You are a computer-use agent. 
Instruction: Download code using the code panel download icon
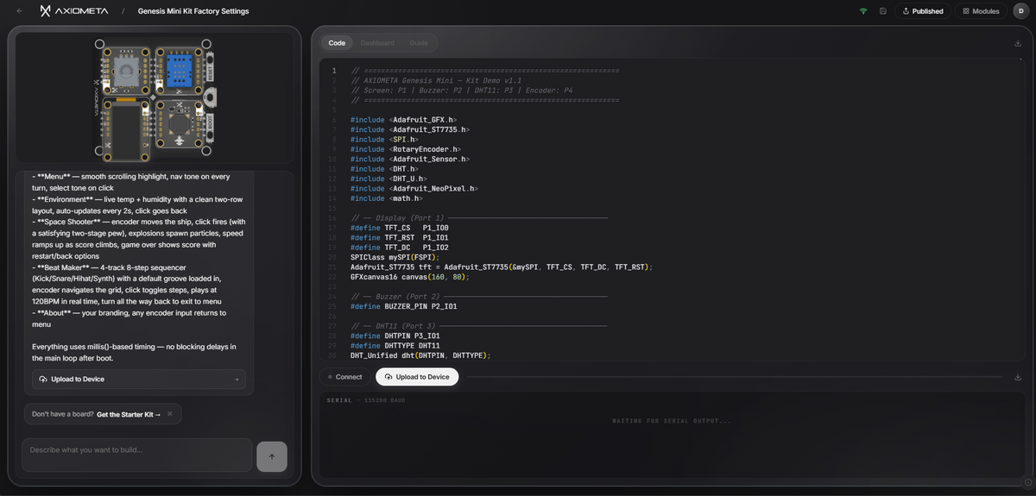1018,43
